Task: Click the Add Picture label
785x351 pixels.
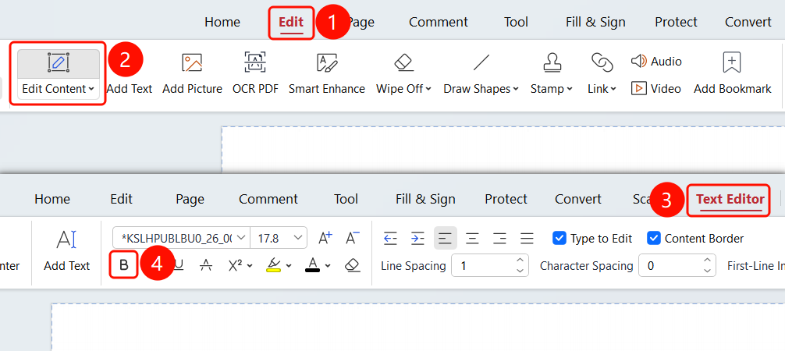Action: pyautogui.click(x=192, y=89)
